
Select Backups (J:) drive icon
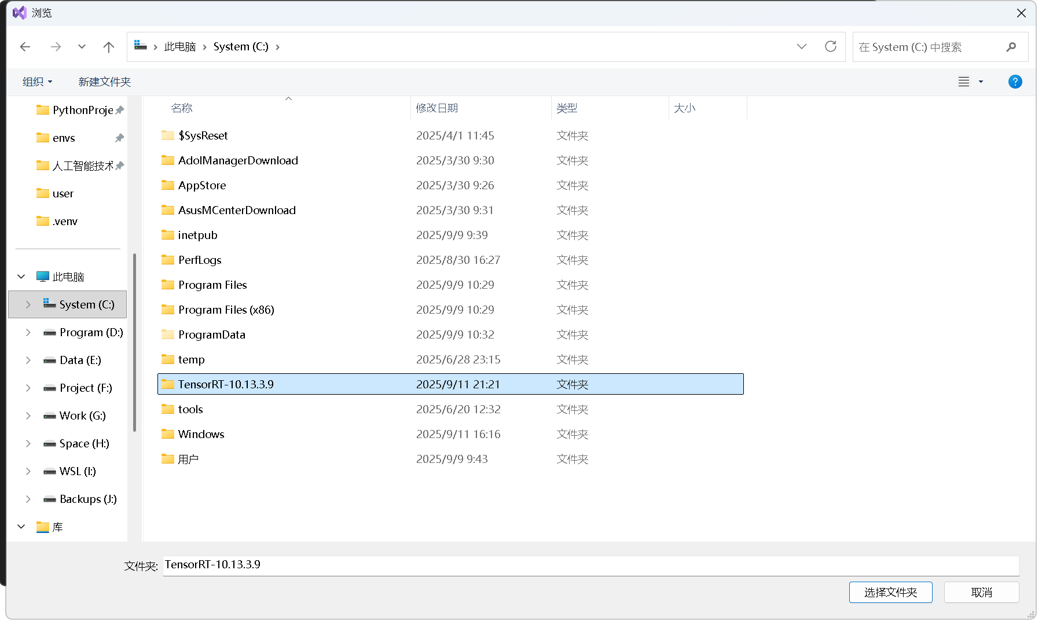coord(50,499)
